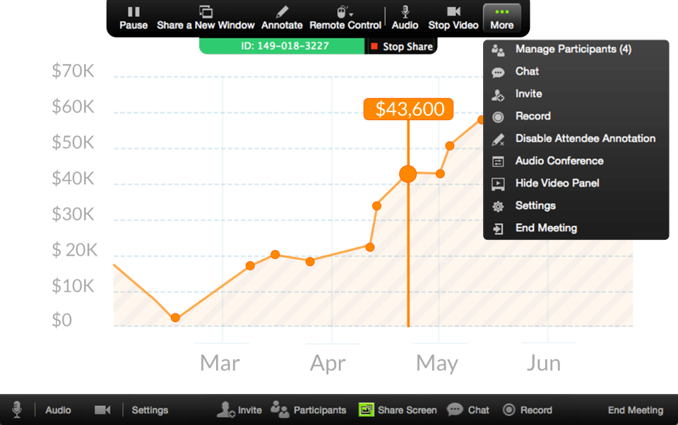Click End Meeting in bottom toolbar
Image resolution: width=678 pixels, height=425 pixels.
pos(636,410)
